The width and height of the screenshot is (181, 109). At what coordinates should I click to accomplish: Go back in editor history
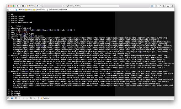[x=11, y=10]
